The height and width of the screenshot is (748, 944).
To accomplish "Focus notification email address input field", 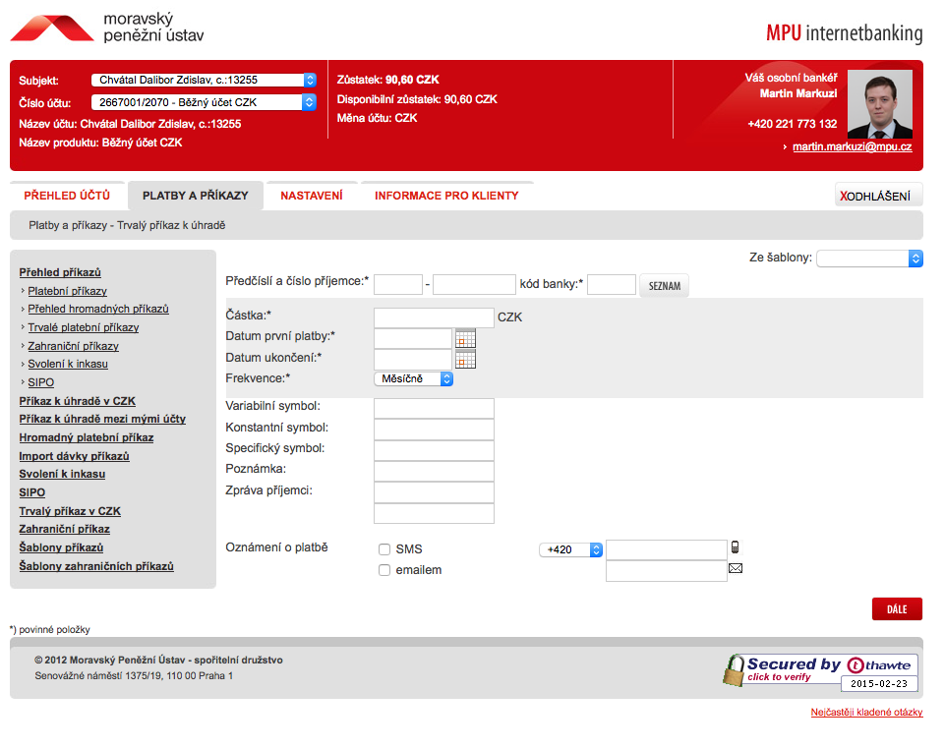I will (x=667, y=571).
